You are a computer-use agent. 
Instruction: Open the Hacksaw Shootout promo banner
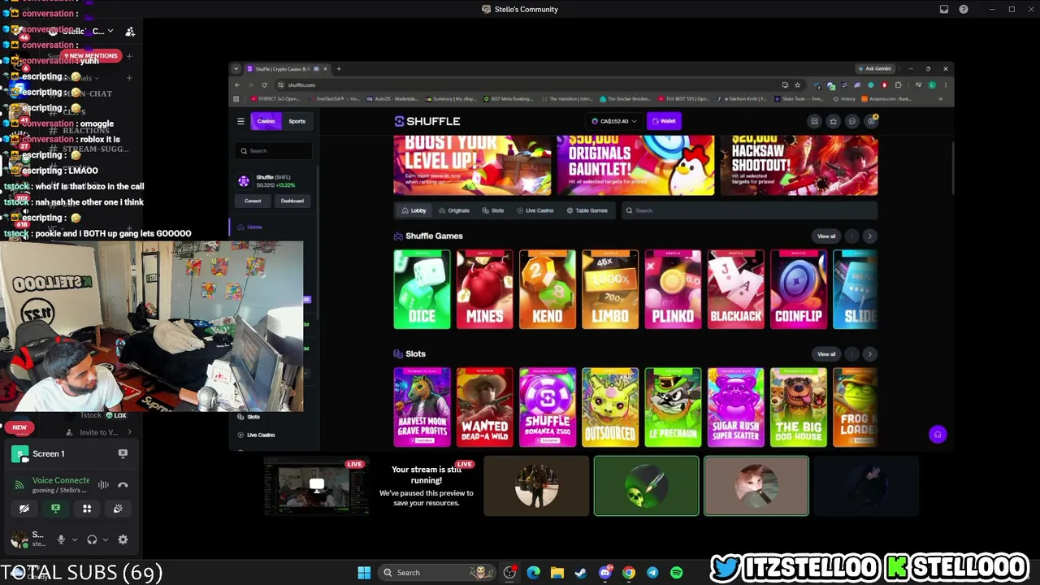pos(799,166)
